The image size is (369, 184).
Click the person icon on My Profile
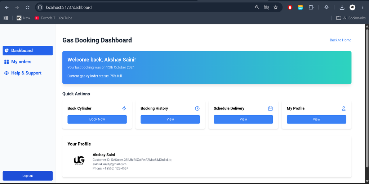pyautogui.click(x=343, y=108)
